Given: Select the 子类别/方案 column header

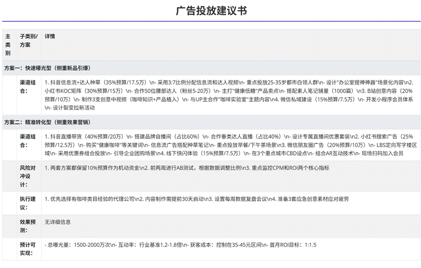Looking at the screenshot, I should pyautogui.click(x=29, y=45).
